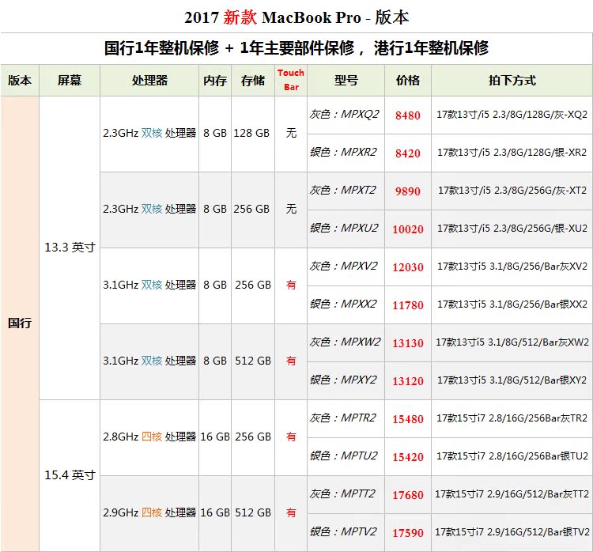
Task: Click model '銀色：MPTU2'
Action: coord(343,456)
